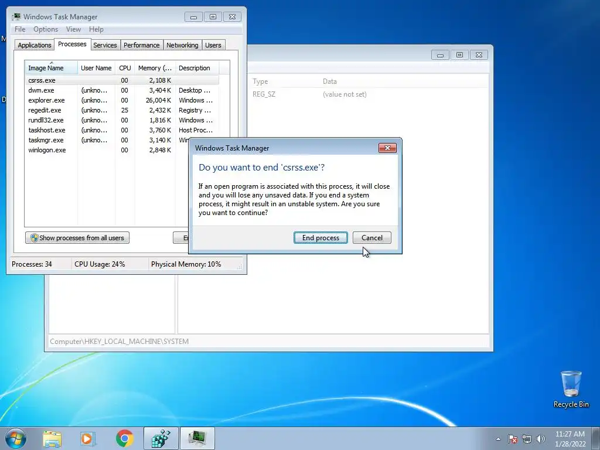
Task: Open Google Chrome from the taskbar
Action: coord(124,438)
